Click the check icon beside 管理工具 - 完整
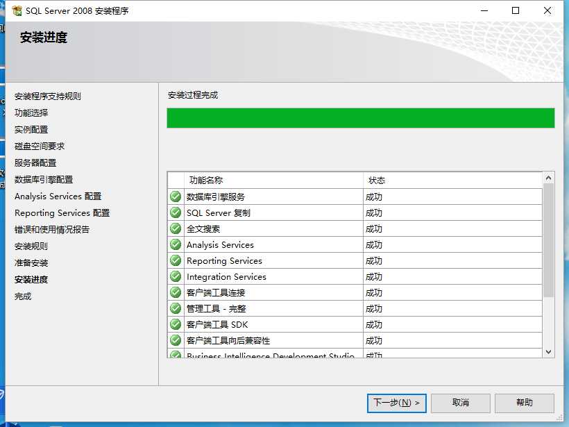This screenshot has width=569, height=427. click(176, 308)
